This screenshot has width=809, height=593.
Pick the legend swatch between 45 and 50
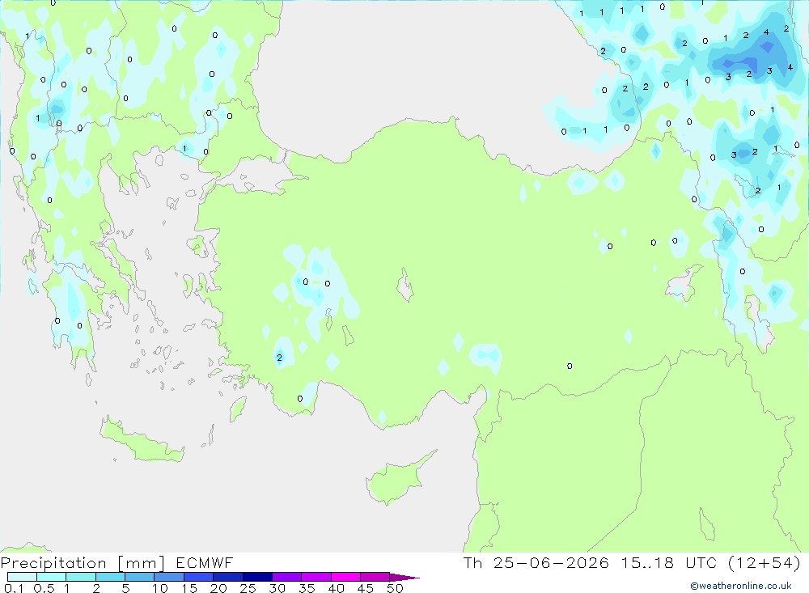click(x=375, y=577)
